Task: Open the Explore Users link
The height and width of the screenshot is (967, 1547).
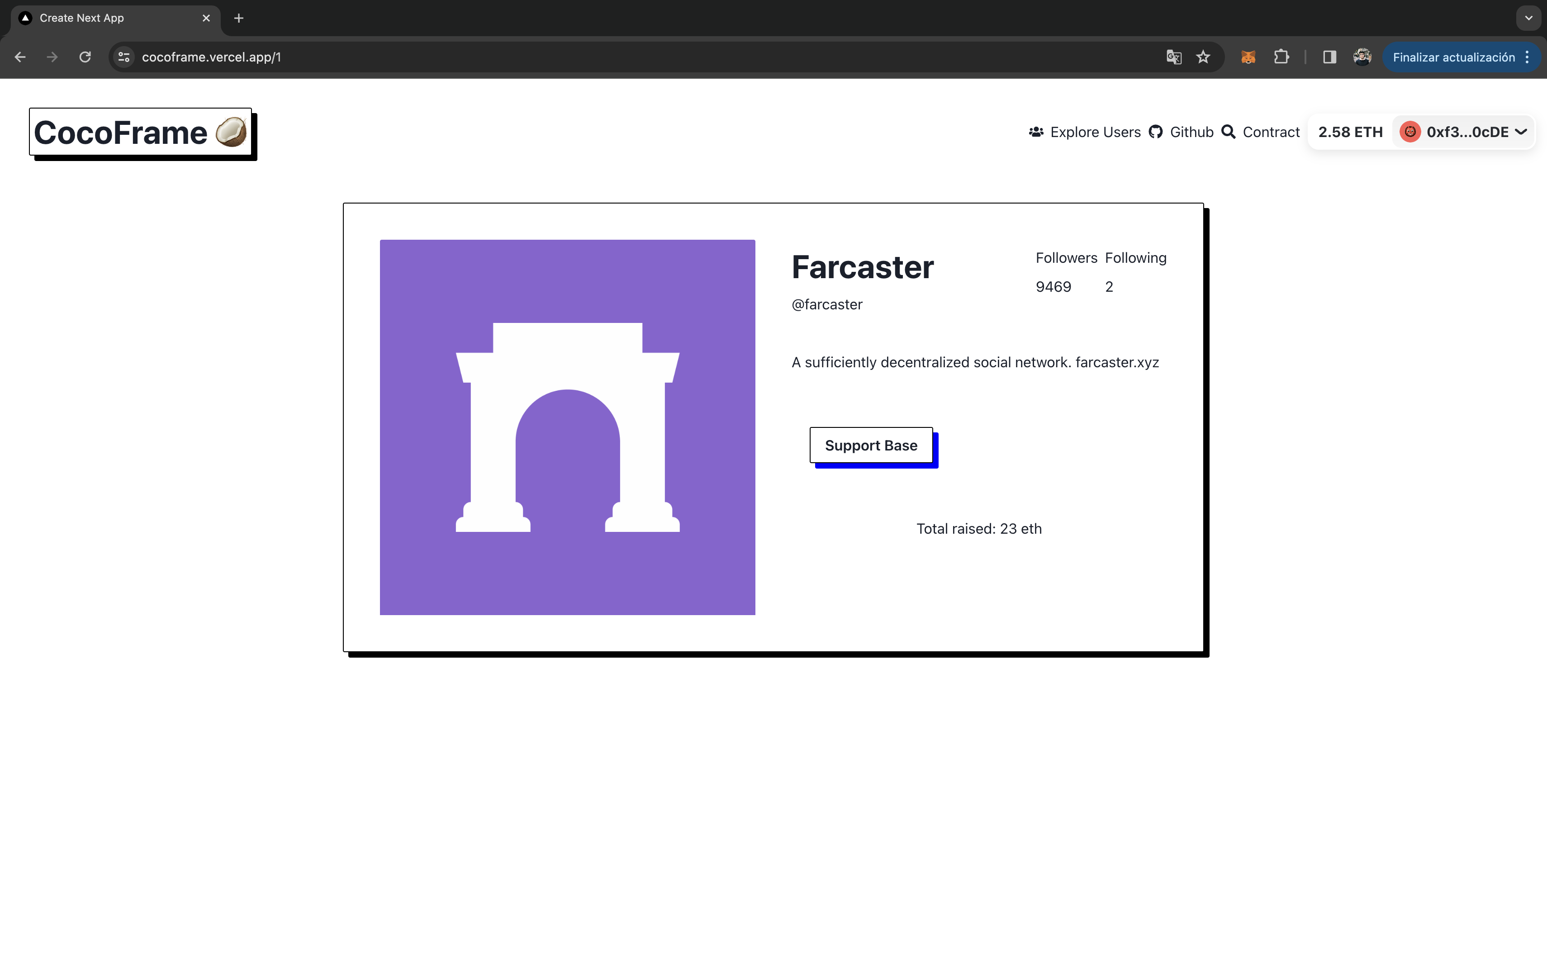Action: pos(1095,132)
